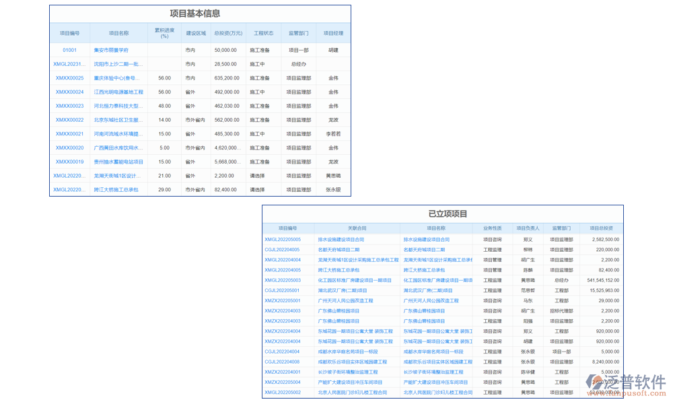The width and height of the screenshot is (673, 404).
Task: Click project ID XMXX00025
Action: [x=69, y=78]
